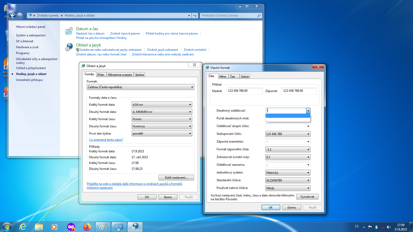Open Windows Media Player taskbar icon

click(x=54, y=227)
